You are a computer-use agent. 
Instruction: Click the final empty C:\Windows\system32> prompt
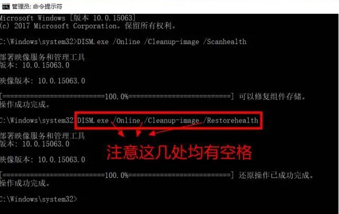coord(39,199)
